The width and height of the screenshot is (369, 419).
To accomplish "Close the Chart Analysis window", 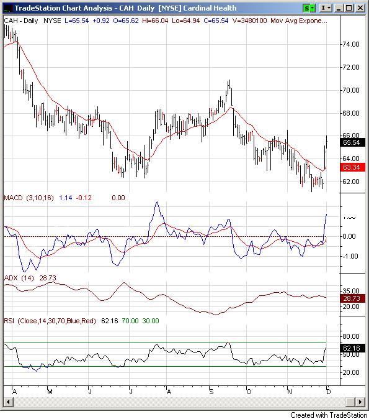I will click(x=360, y=8).
